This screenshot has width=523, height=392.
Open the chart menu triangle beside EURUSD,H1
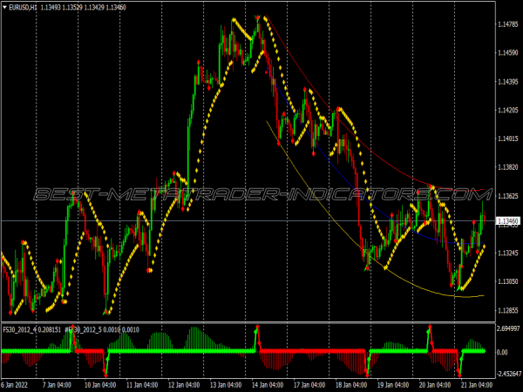click(x=4, y=7)
